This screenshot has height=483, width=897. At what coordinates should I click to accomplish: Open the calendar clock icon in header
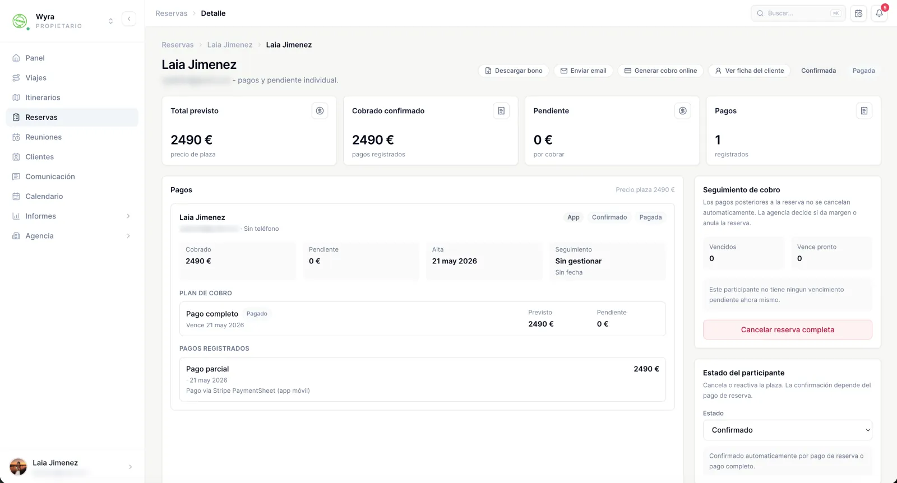(858, 13)
